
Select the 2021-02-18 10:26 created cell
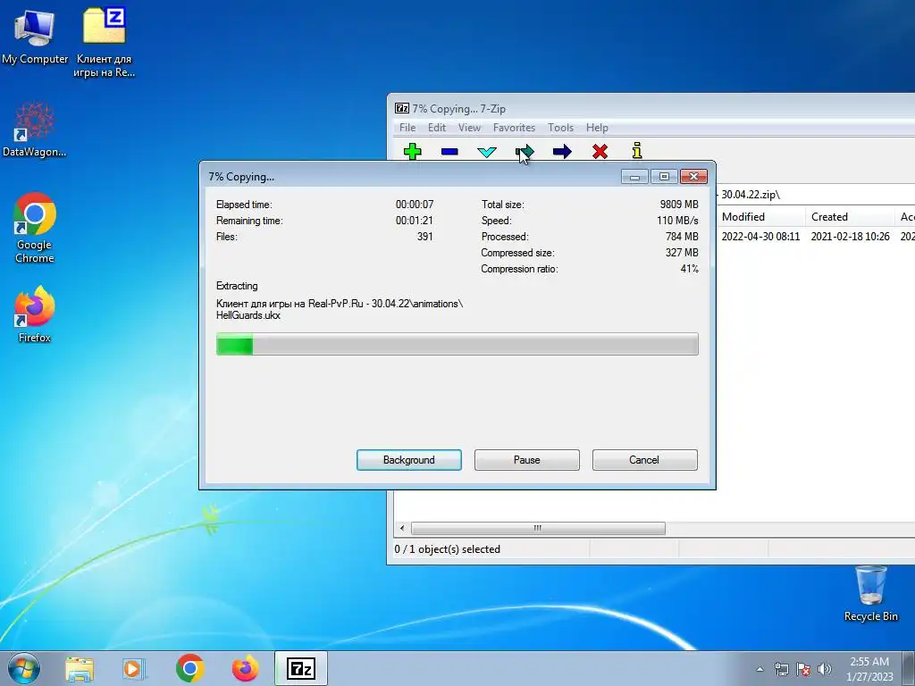pos(851,236)
